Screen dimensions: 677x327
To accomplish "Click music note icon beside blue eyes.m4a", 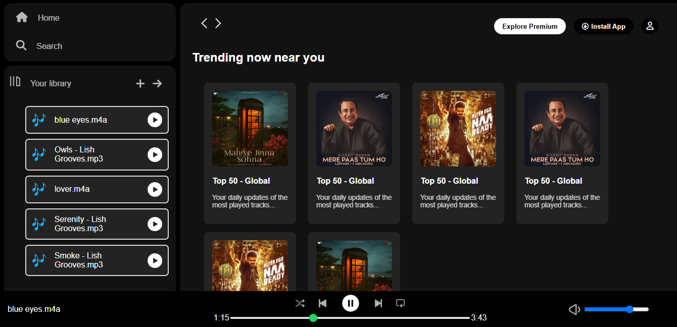I will click(x=38, y=120).
